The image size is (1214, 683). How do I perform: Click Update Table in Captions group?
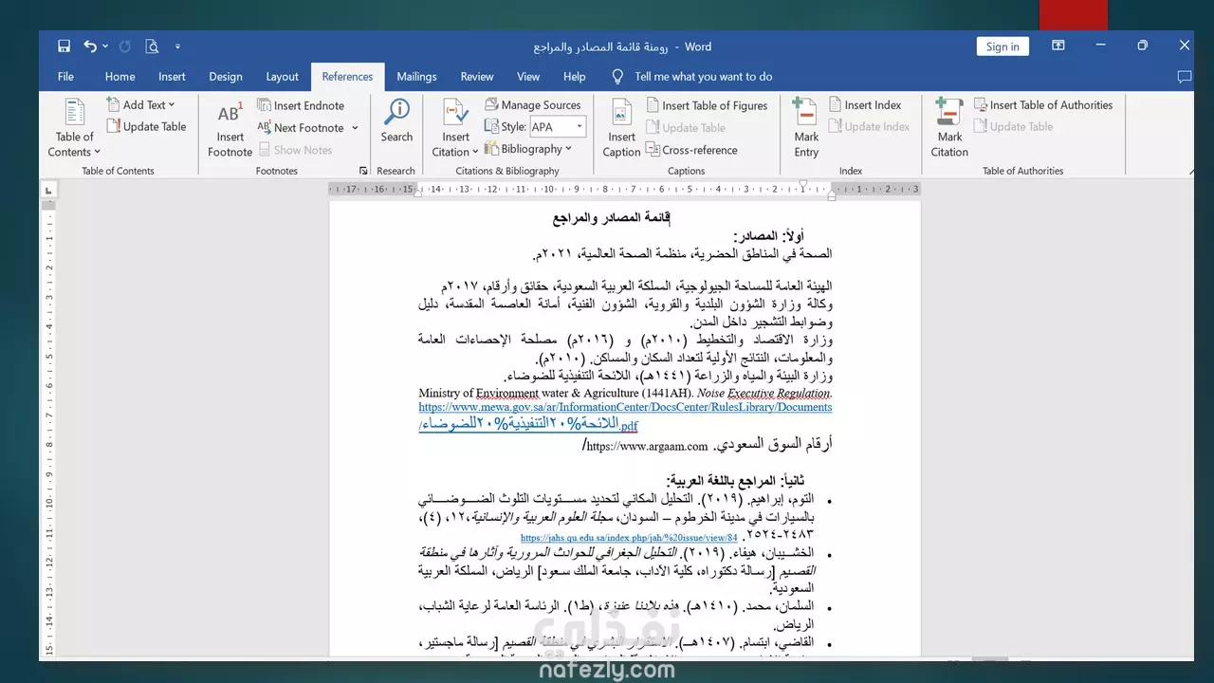coord(686,127)
